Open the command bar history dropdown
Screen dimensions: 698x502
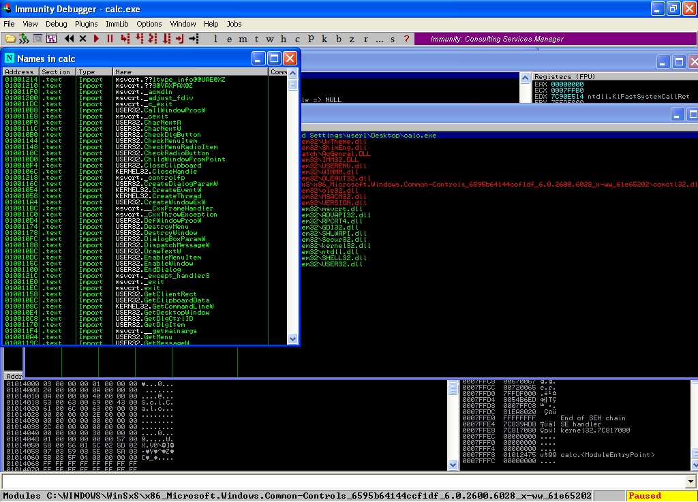click(690, 482)
